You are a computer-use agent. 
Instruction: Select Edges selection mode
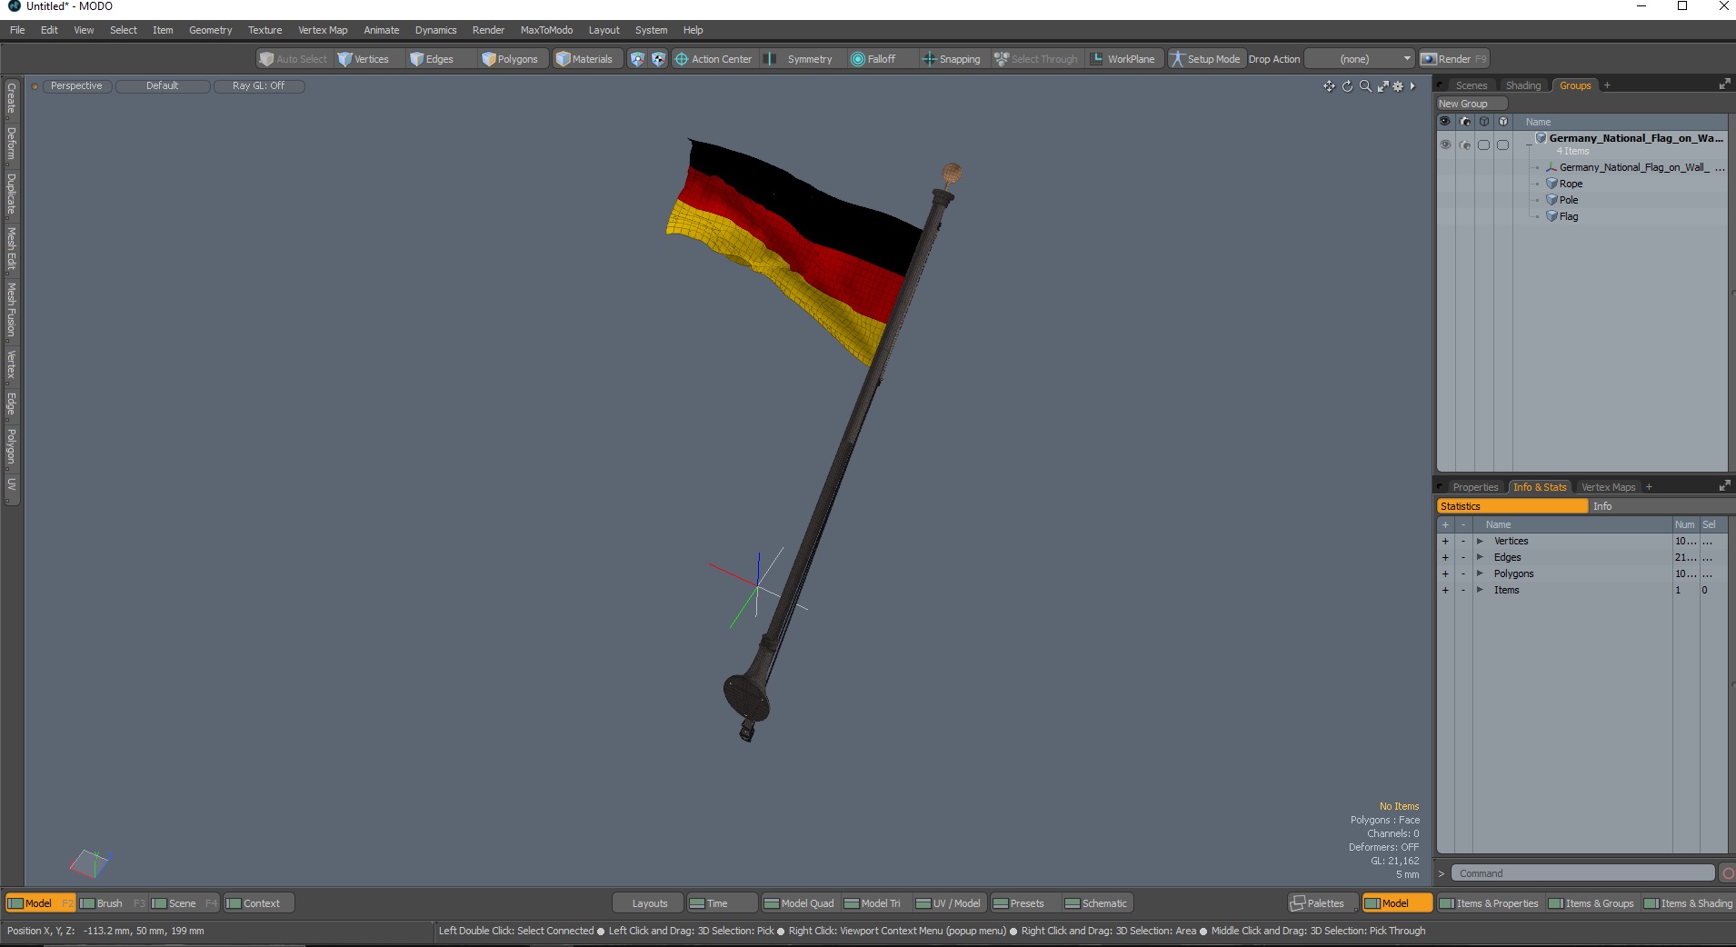point(432,59)
